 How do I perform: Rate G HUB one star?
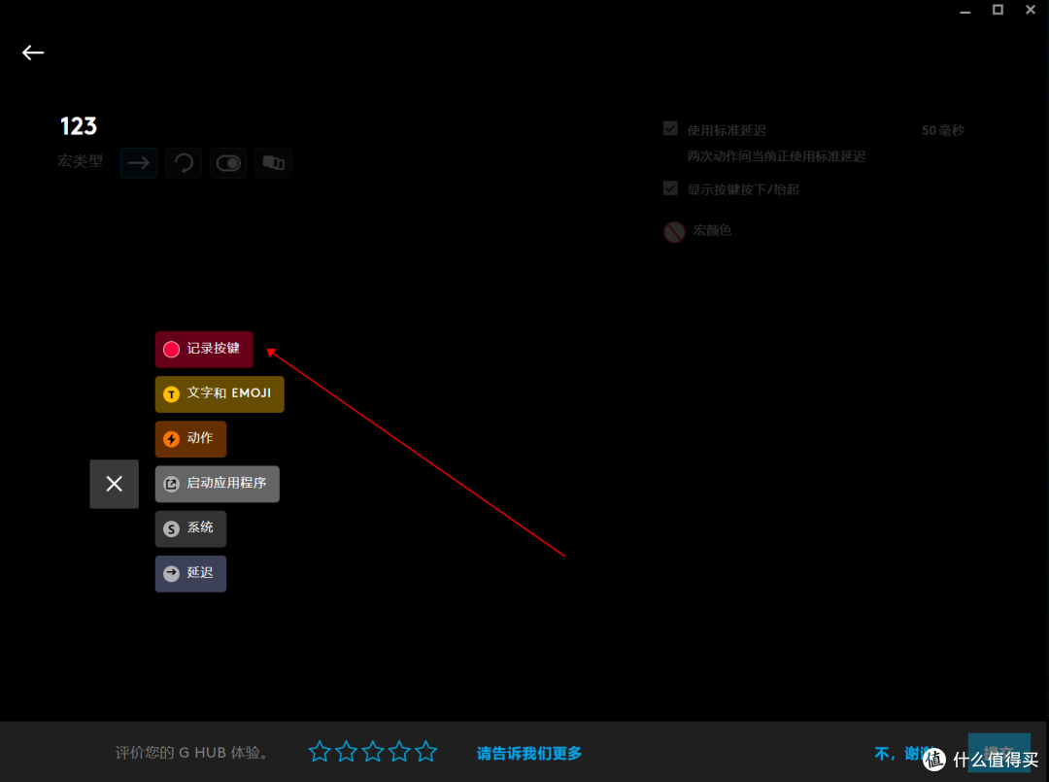pyautogui.click(x=320, y=752)
